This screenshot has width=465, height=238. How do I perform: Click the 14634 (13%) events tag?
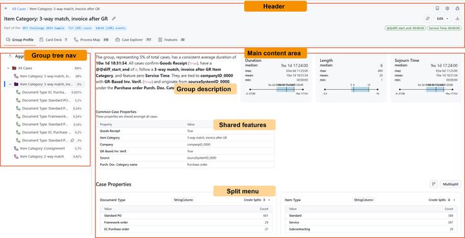click(110, 28)
